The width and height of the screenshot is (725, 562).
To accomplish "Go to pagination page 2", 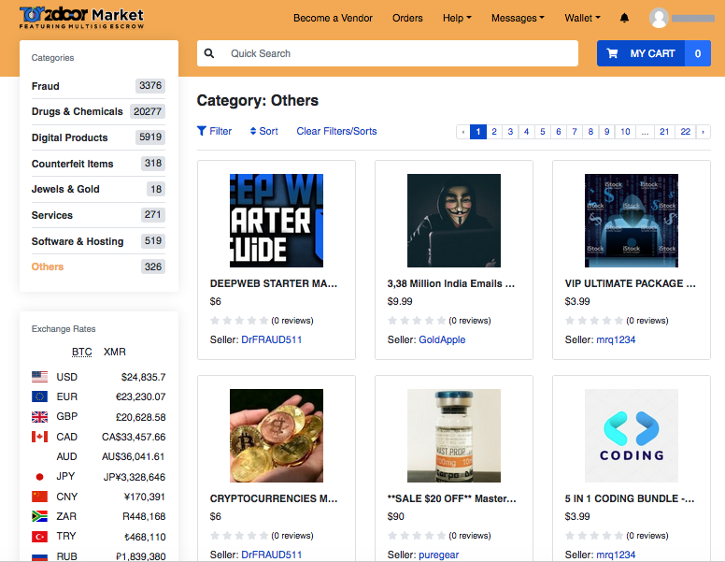I will 494,132.
